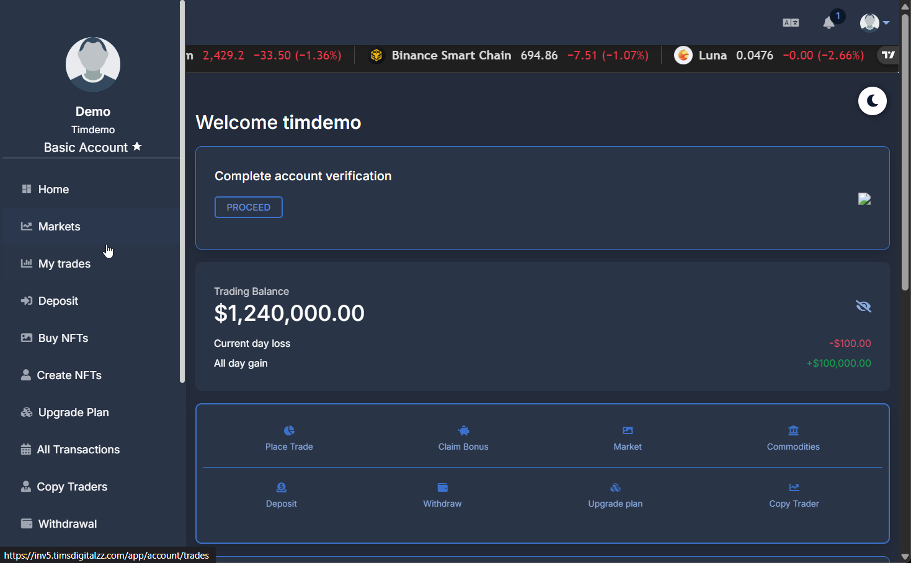
Task: Open Upgrade Plan in sidebar
Action: click(91, 412)
